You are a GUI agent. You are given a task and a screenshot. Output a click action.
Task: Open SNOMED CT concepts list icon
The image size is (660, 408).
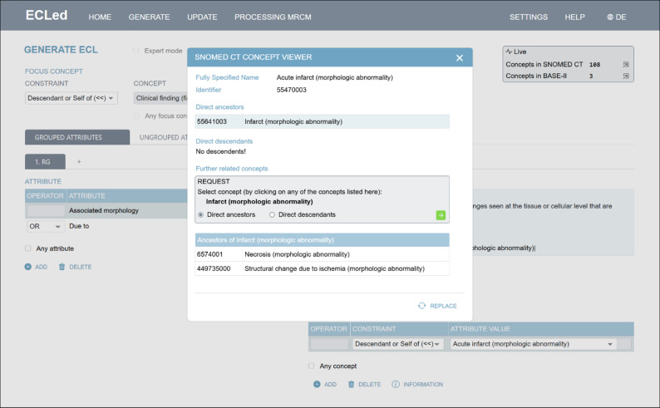(x=625, y=64)
